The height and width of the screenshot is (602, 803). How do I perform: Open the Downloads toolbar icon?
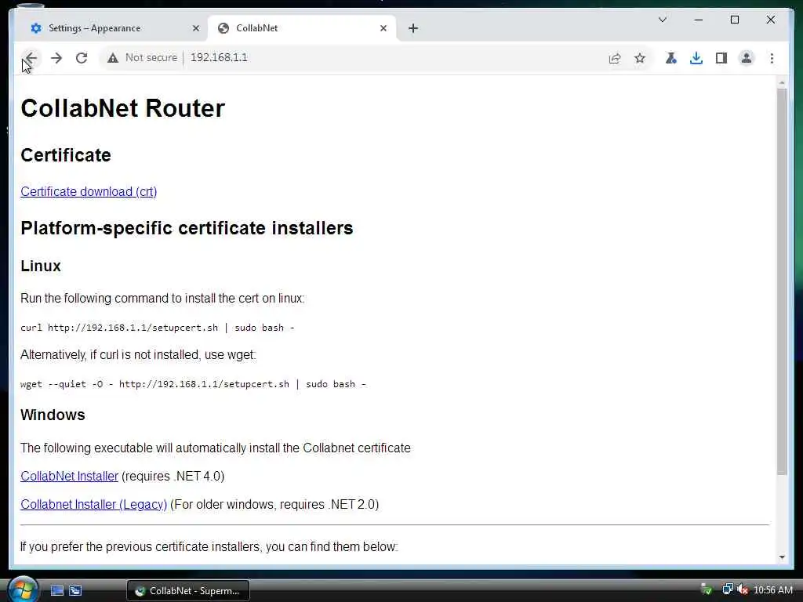696,58
